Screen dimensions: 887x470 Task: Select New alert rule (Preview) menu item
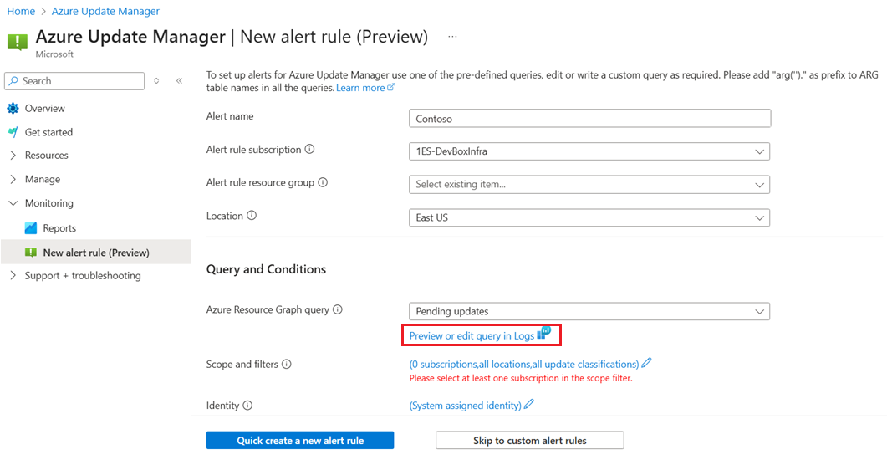pos(95,253)
